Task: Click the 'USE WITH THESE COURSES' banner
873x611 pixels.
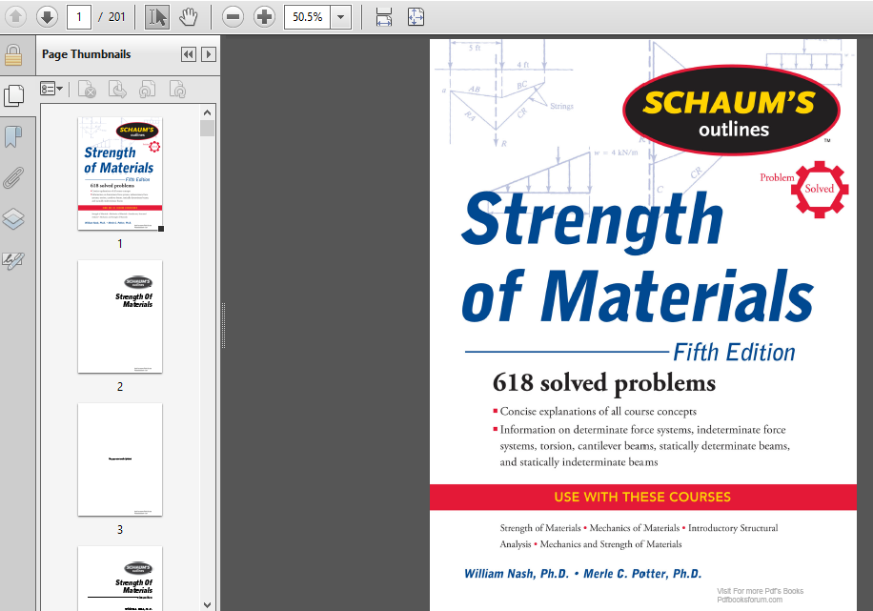Action: coord(642,497)
